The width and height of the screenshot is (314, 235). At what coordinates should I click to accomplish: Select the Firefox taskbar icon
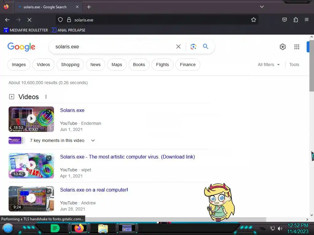pyautogui.click(x=79, y=228)
